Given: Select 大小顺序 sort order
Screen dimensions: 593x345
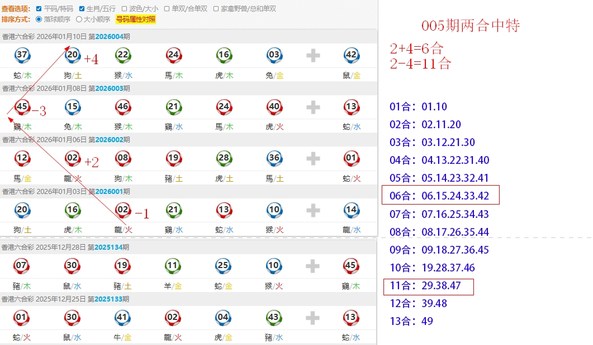Looking at the screenshot, I should [79, 19].
